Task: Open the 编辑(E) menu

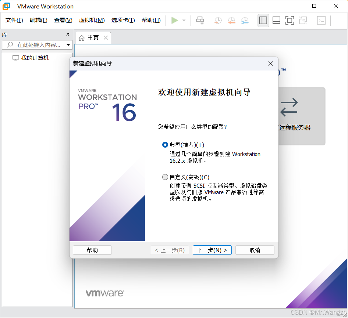Action: pos(38,20)
